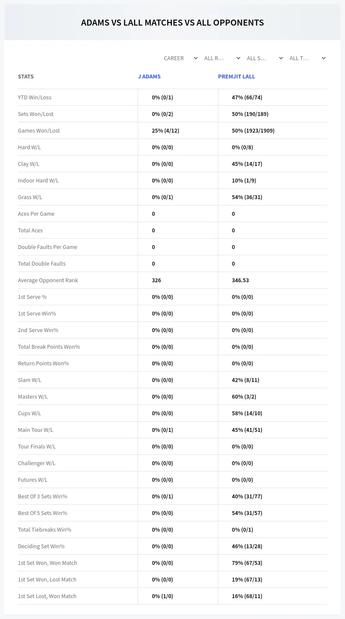Image resolution: width=345 pixels, height=619 pixels.
Task: Click the chevron arrow beside CAREER
Action: click(196, 58)
